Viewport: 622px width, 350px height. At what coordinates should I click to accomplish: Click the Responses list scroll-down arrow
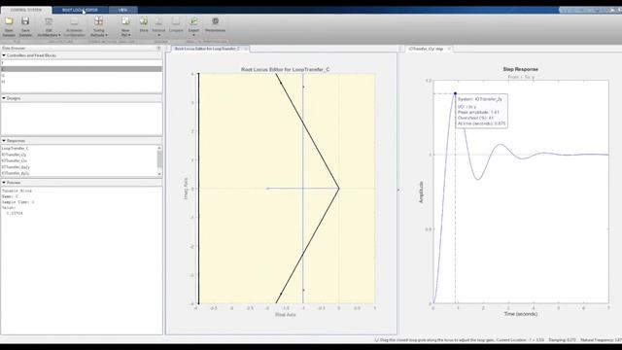tap(159, 174)
